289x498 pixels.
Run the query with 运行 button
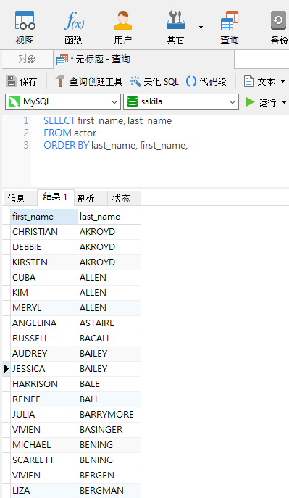(x=261, y=102)
